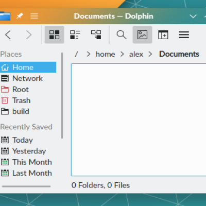Switch to Icons view mode
The image size is (206, 206).
coord(54,35)
